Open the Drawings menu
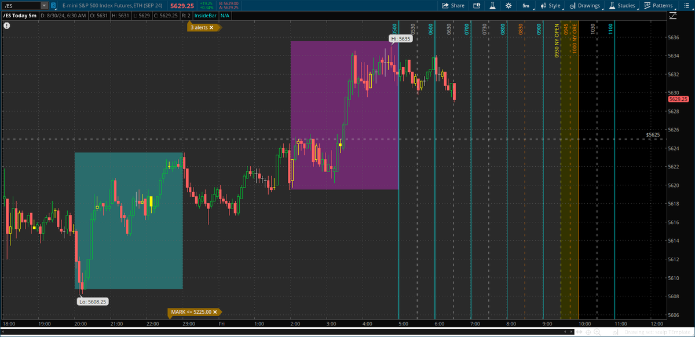Viewport: 695px width, 337px height. tap(585, 5)
